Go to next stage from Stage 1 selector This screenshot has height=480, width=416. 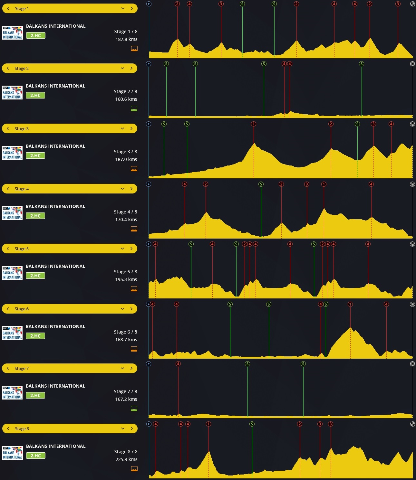132,8
